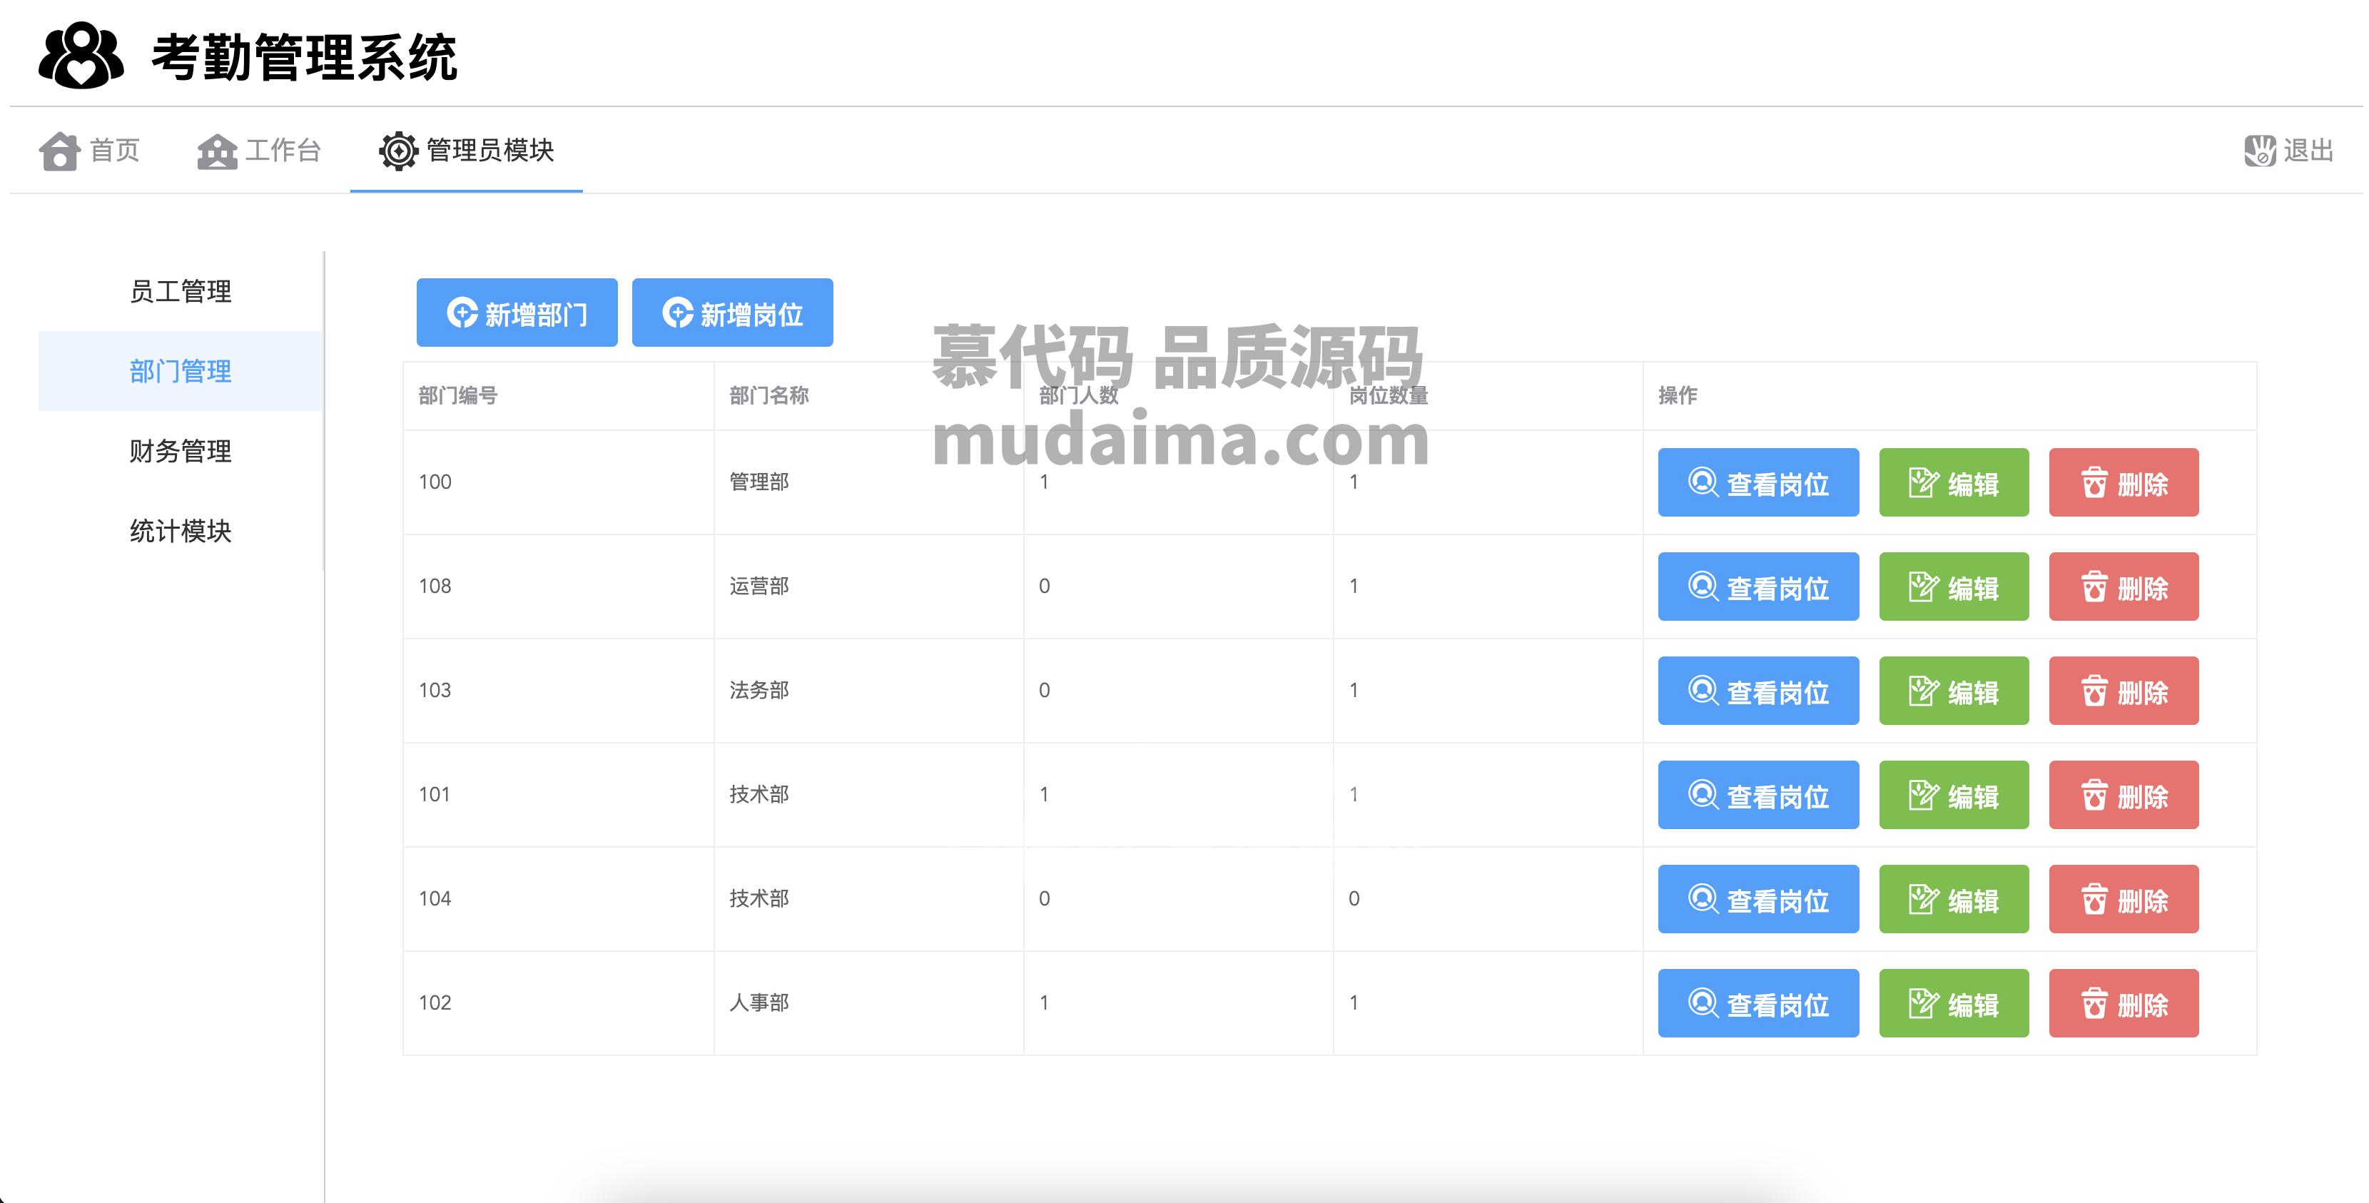2369x1203 pixels.
Task: Click the pencil edit icon in row 103
Action: coord(1924,690)
